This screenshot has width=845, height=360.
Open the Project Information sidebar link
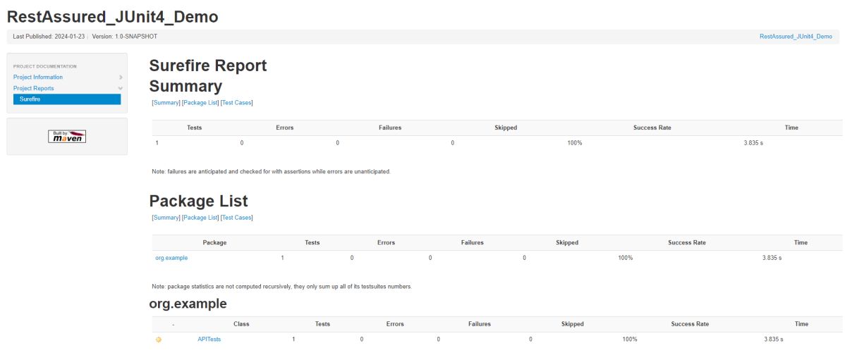click(38, 77)
